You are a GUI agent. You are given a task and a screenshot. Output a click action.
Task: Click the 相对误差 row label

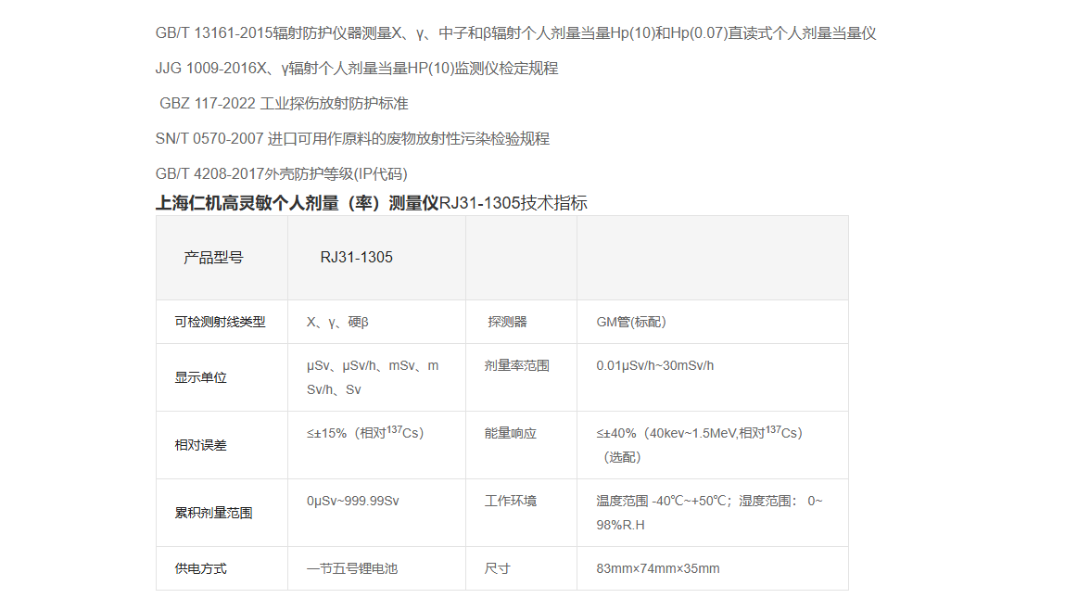222,445
